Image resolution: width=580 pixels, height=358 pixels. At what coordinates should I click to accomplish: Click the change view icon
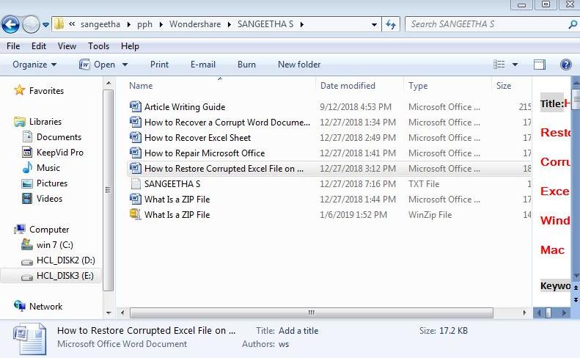499,65
